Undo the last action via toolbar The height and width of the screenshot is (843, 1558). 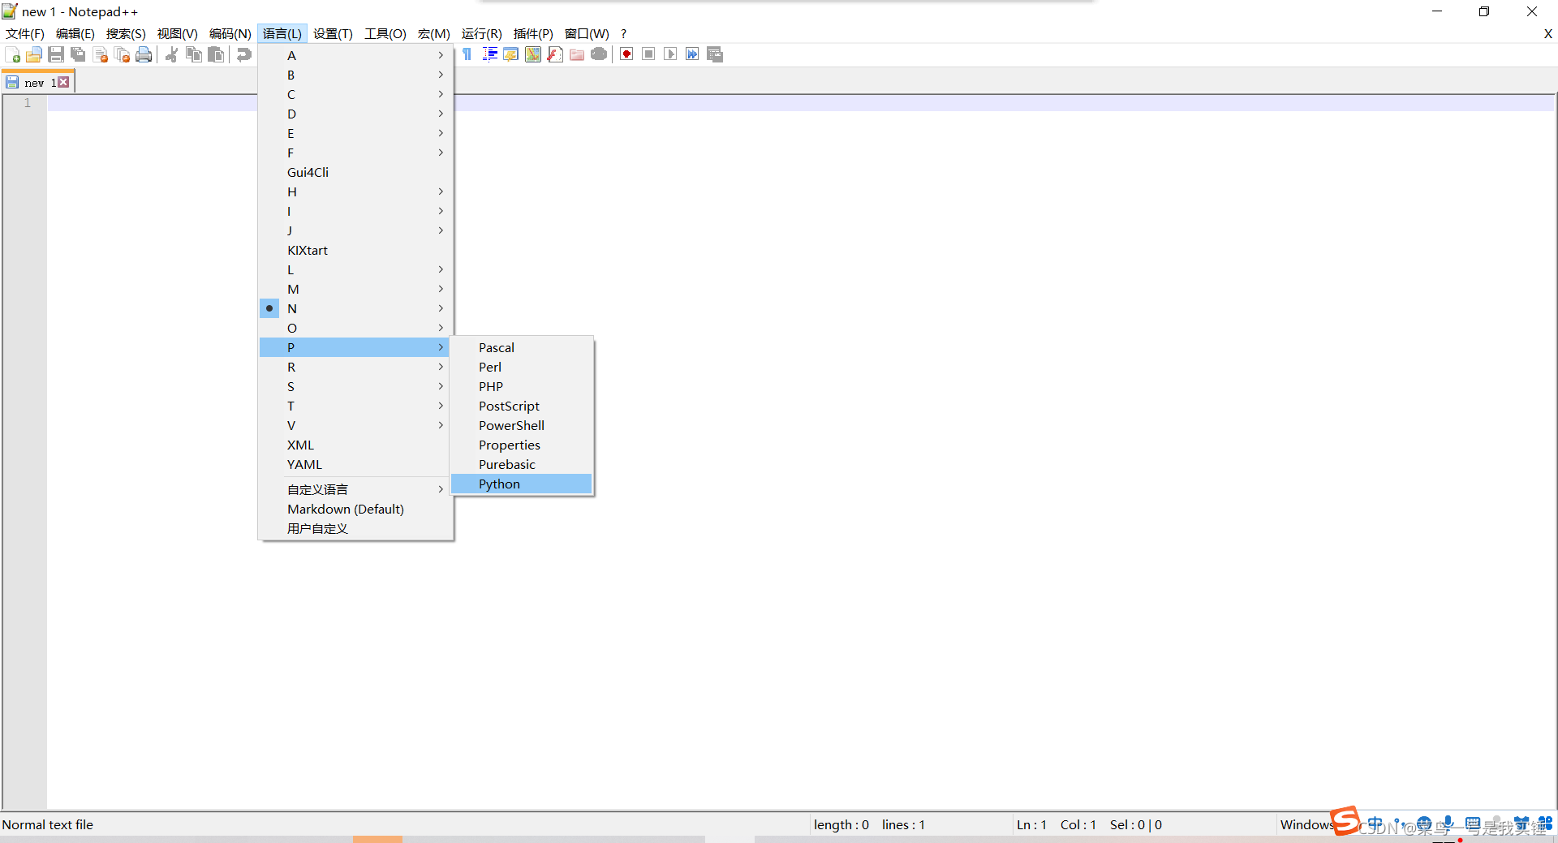(x=243, y=54)
